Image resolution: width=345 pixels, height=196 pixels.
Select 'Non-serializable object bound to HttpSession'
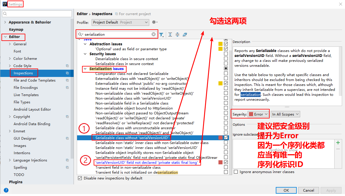134,108
